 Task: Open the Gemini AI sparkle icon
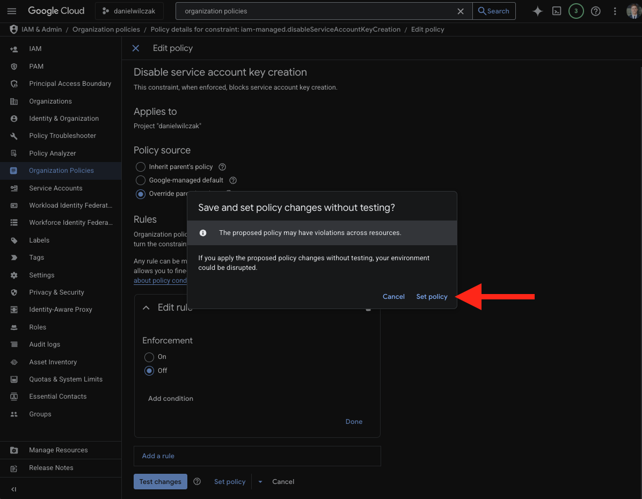(x=537, y=11)
